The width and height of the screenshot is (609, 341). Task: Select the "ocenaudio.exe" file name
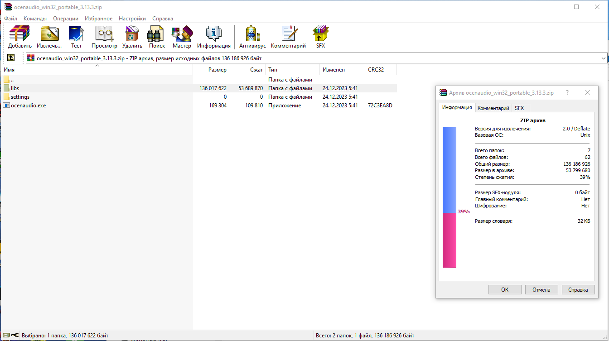click(x=29, y=106)
